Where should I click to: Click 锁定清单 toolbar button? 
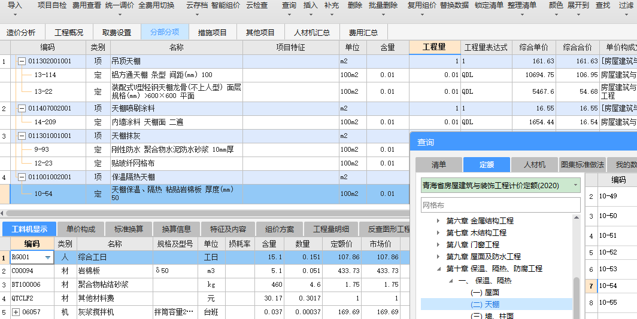(489, 5)
